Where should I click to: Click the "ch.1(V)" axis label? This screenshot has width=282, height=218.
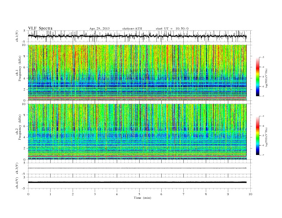coord(17,36)
